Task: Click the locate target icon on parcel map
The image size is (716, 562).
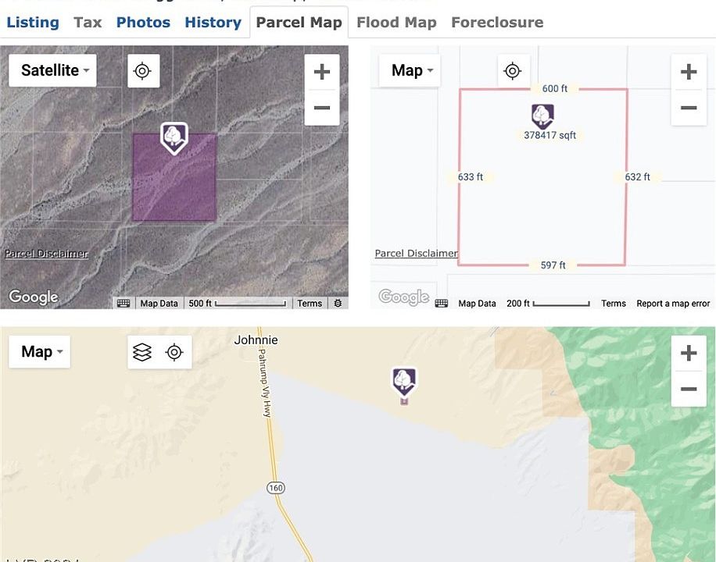Action: (513, 71)
